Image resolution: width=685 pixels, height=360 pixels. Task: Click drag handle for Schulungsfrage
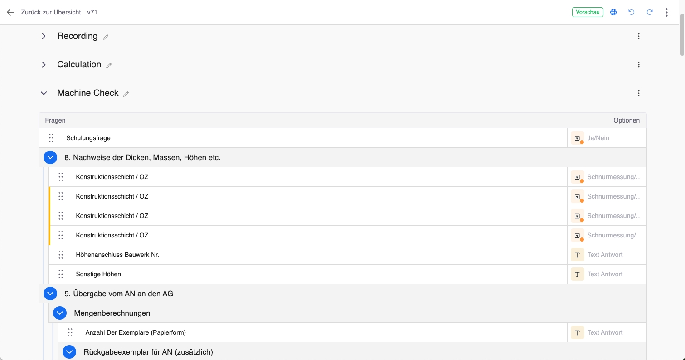click(51, 138)
